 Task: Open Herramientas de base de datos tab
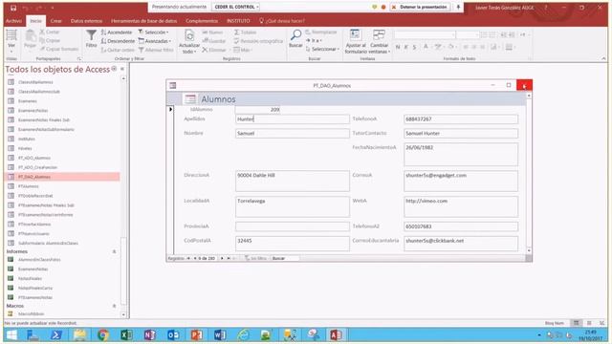pyautogui.click(x=144, y=21)
